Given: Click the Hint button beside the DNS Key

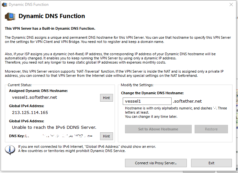Looking at the screenshot, I should click(107, 136).
